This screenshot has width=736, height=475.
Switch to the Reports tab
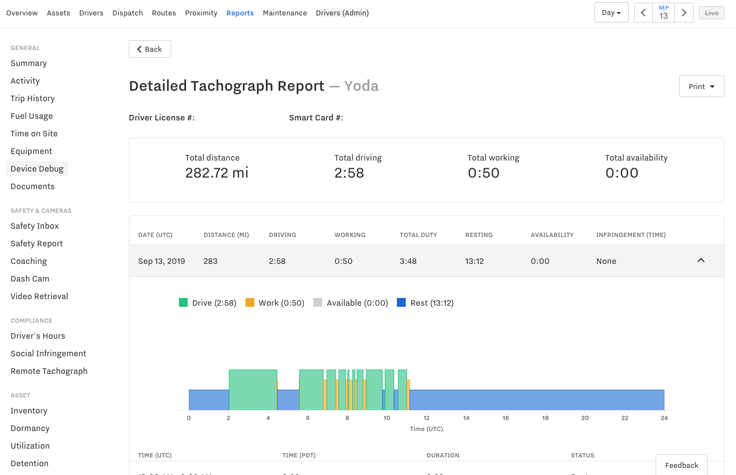[240, 13]
